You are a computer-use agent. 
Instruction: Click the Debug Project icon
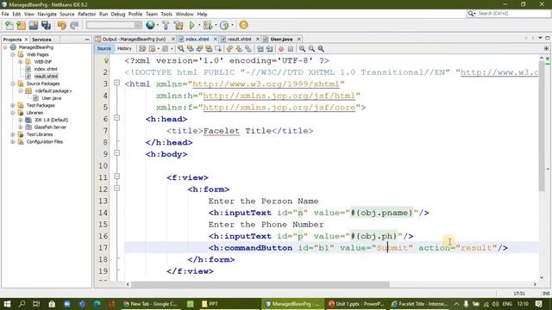click(x=208, y=25)
